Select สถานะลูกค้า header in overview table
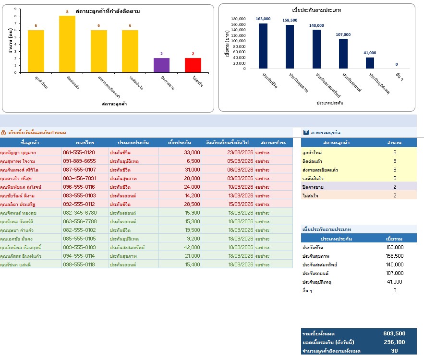Viewport: 424px width, 355px height. click(x=336, y=142)
